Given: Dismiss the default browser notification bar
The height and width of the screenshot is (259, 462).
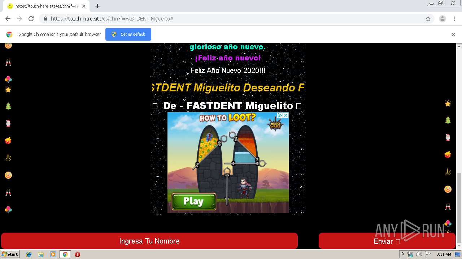Looking at the screenshot, I should [453, 35].
